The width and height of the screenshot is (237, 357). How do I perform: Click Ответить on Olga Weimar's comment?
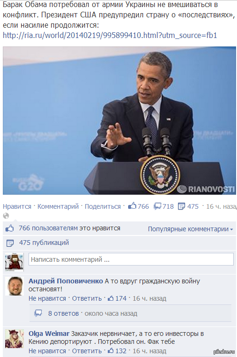tap(87, 351)
